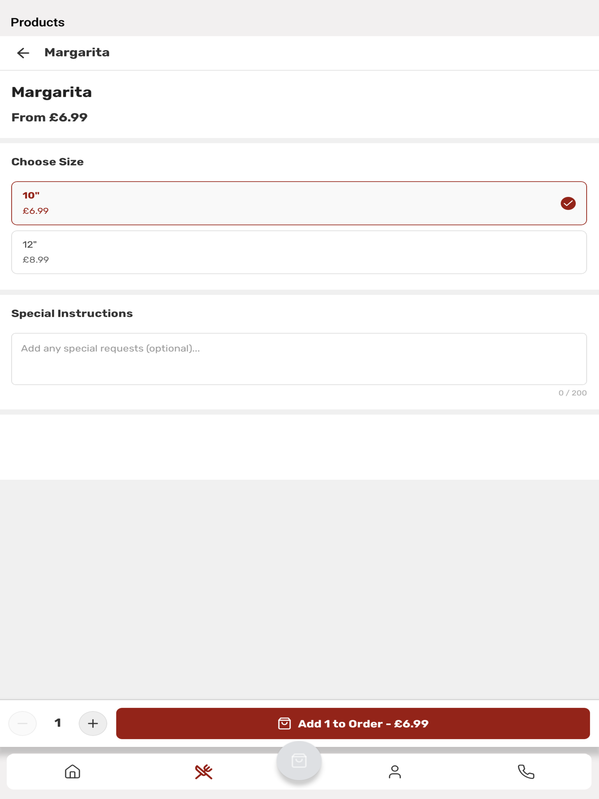Open the floating basket button
The height and width of the screenshot is (799, 599).
coord(299,761)
